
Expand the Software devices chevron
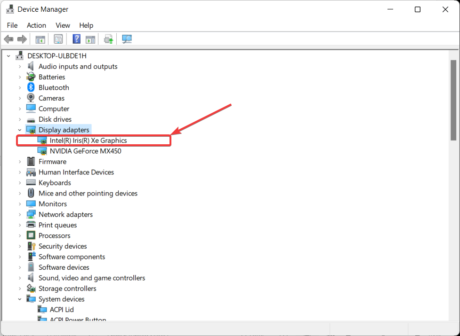(20, 267)
